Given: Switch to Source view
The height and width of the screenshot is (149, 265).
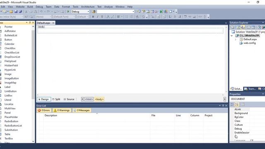Looking at the screenshot, I should tap(69, 99).
